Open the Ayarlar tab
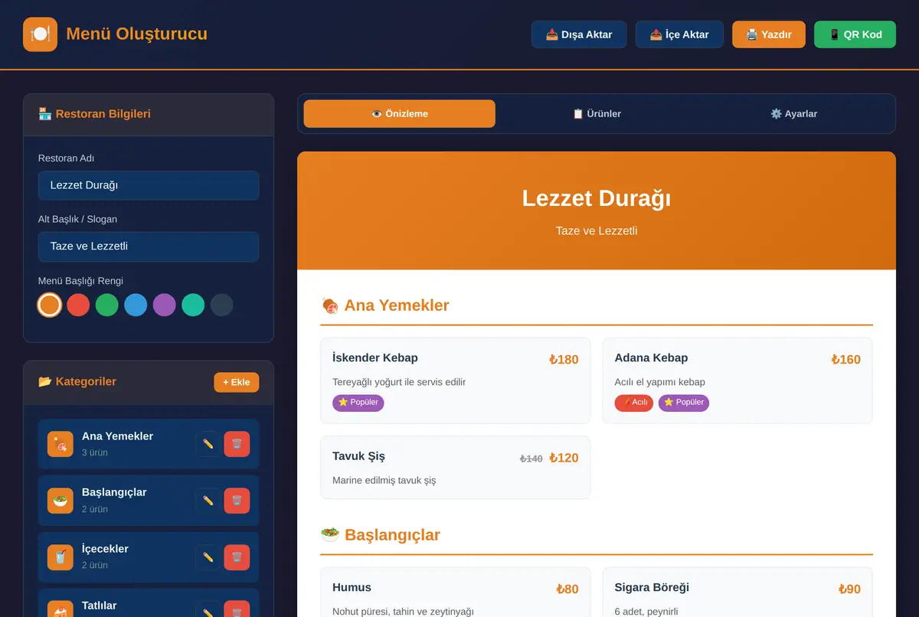The height and width of the screenshot is (617, 919). (793, 113)
